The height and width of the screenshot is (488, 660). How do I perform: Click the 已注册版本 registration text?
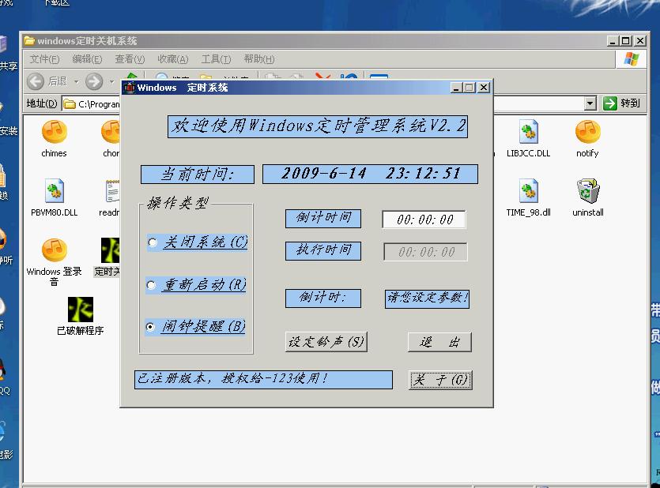coord(263,380)
